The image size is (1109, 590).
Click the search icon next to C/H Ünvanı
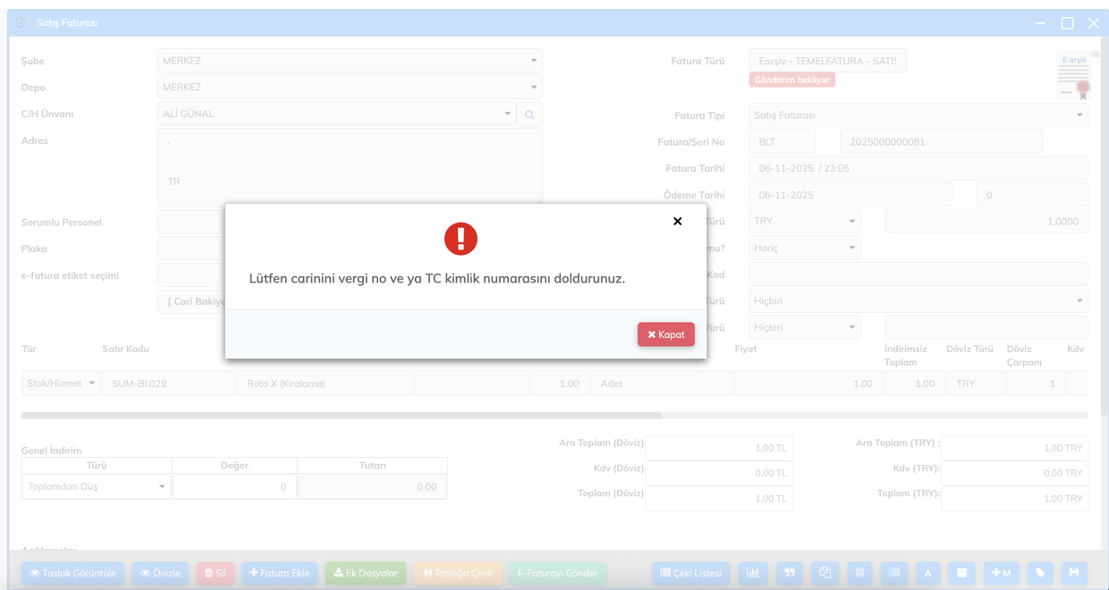click(x=529, y=114)
